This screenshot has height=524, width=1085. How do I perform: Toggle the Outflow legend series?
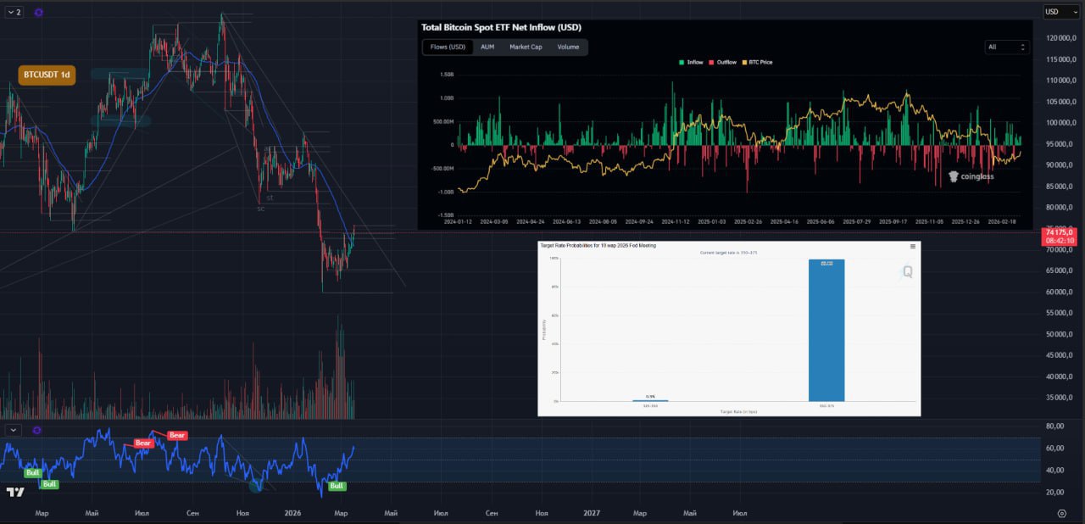pyautogui.click(x=722, y=62)
